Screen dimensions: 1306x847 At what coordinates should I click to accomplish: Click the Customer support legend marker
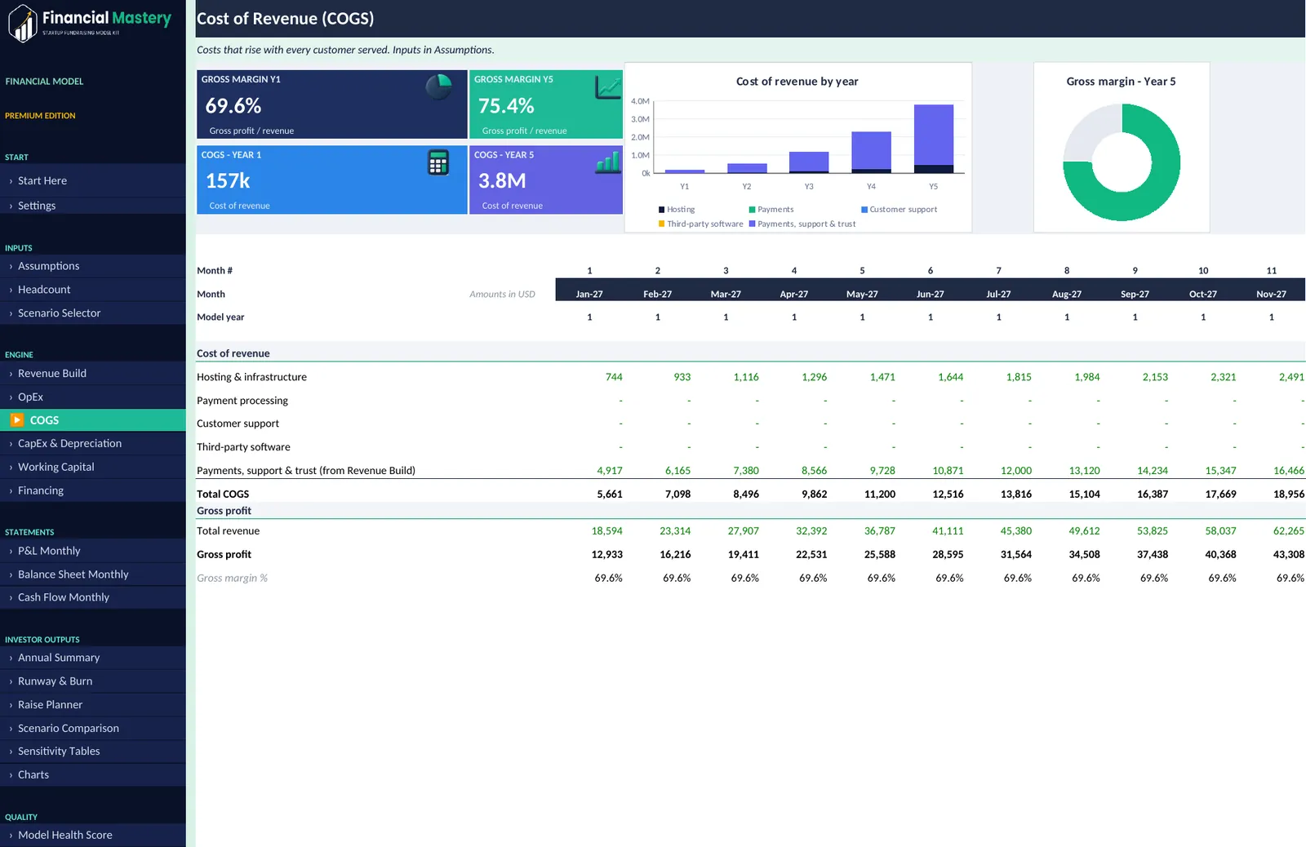[864, 210]
